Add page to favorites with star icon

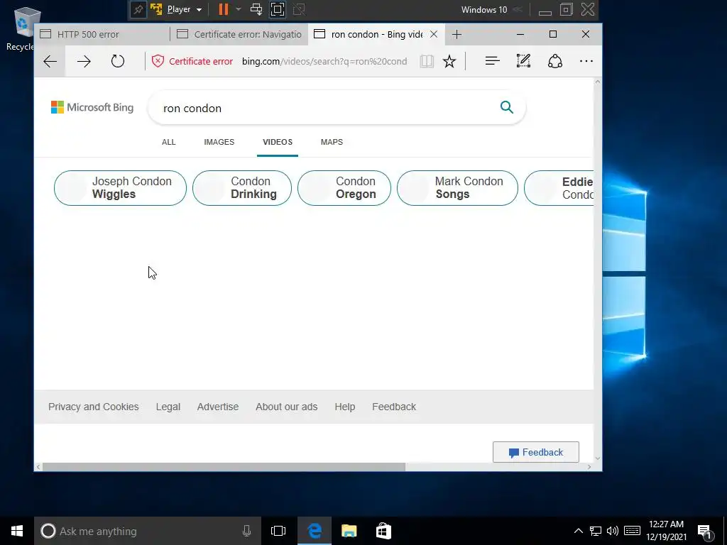(x=449, y=61)
